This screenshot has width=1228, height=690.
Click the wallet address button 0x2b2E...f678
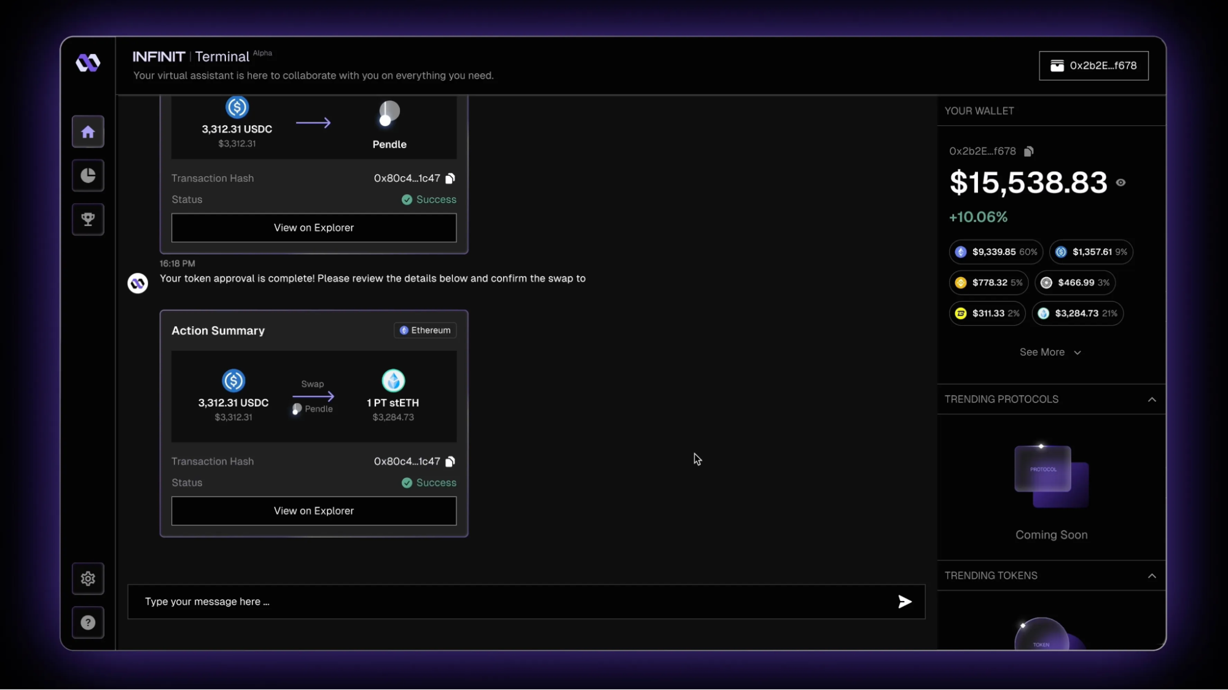(x=1093, y=66)
